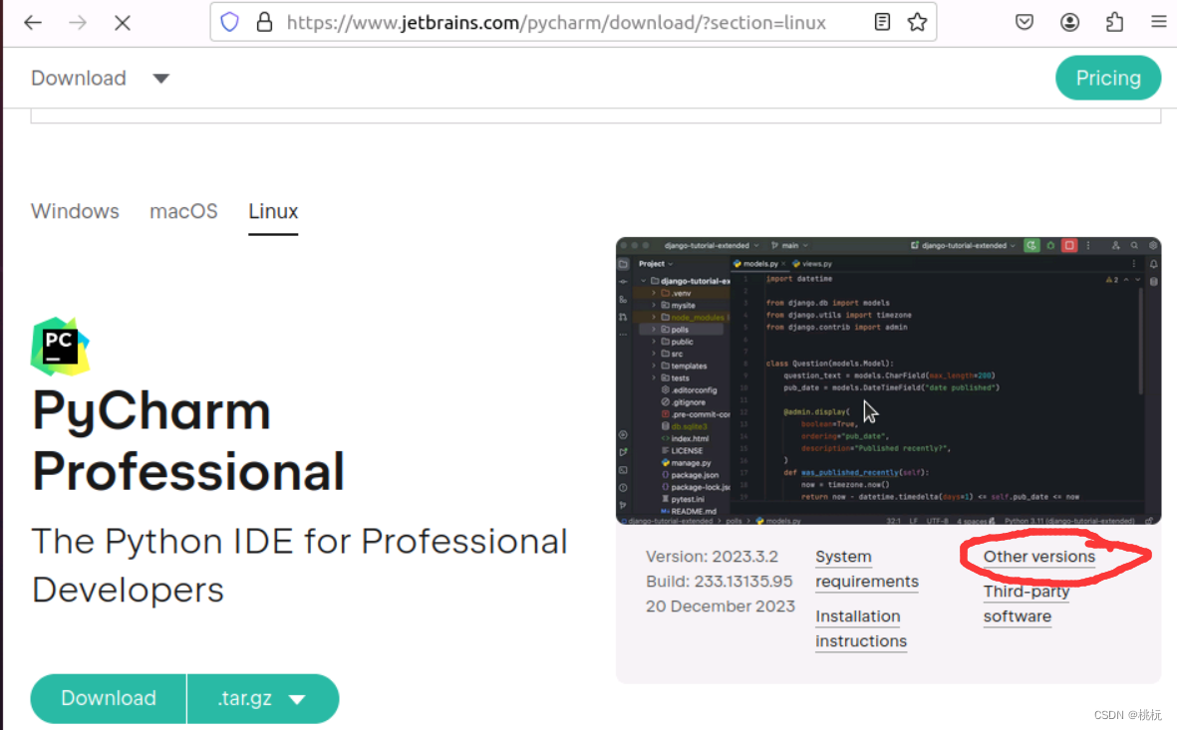Click the Pricing button
Viewport: 1177px width, 730px height.
[1108, 78]
